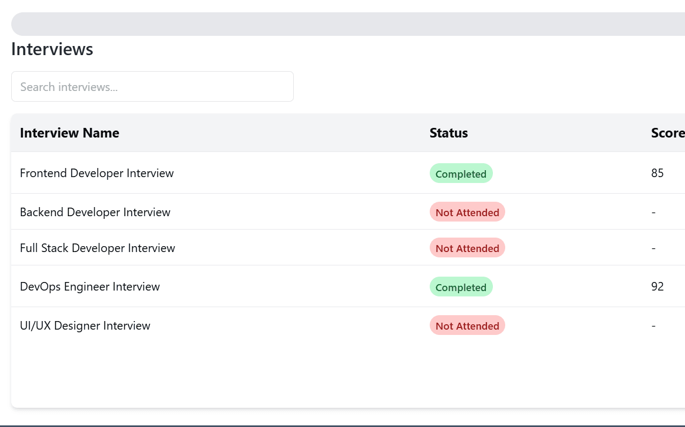685x427 pixels.
Task: Click Not Attended badge for Full Stack Developer
Action: point(467,248)
